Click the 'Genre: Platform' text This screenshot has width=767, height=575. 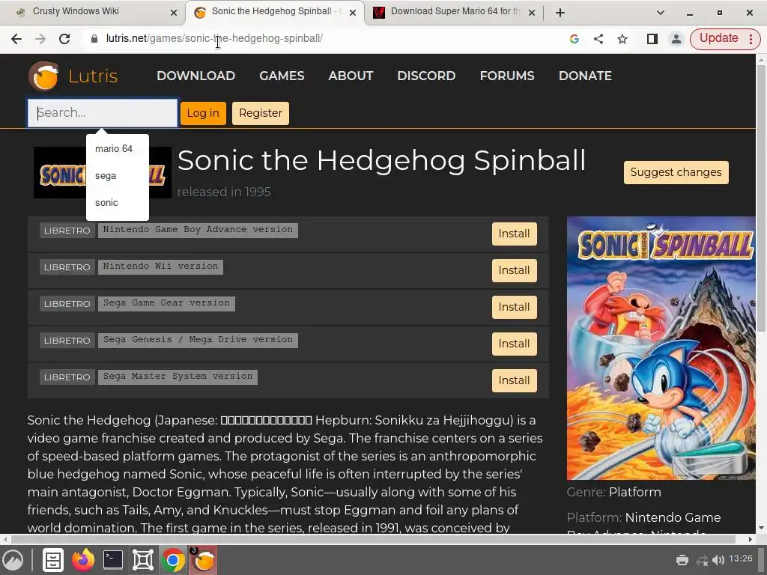point(614,492)
